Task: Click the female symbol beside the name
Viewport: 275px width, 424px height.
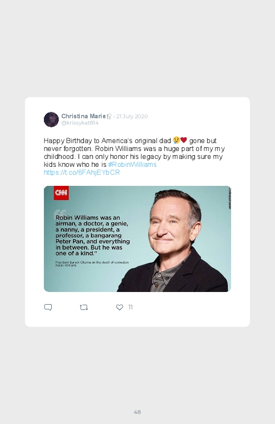Action: (x=109, y=117)
